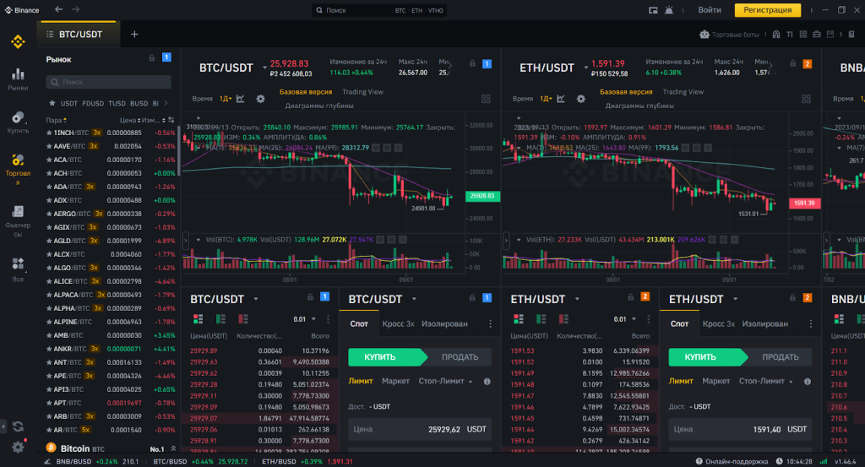This screenshot has width=865, height=467.
Task: Open the info icon next to Стоп-Лимит in BTC form
Action: (x=487, y=382)
